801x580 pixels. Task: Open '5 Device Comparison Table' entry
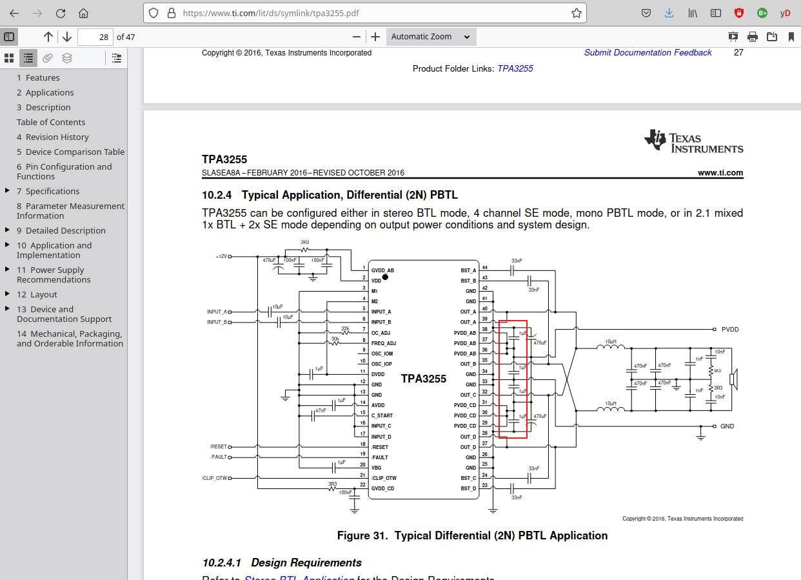click(x=71, y=152)
